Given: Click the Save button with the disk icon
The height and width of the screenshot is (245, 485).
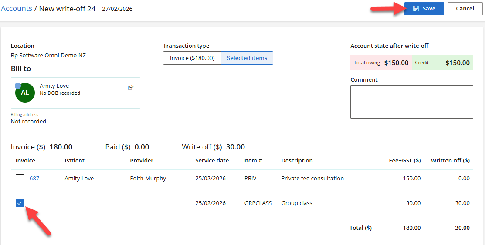Looking at the screenshot, I should (424, 9).
